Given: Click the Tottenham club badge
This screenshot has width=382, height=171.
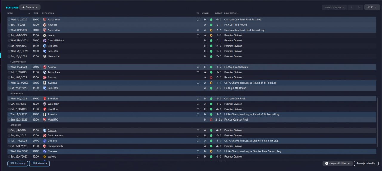Looking at the screenshot, I should point(44,72).
